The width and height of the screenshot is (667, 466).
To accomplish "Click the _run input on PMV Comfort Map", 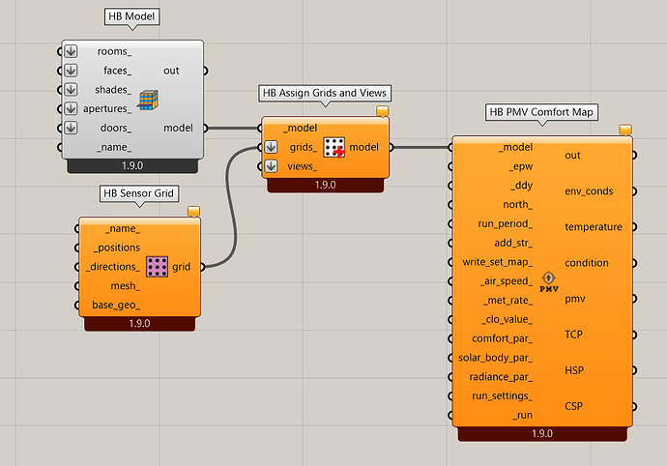I will 522,415.
